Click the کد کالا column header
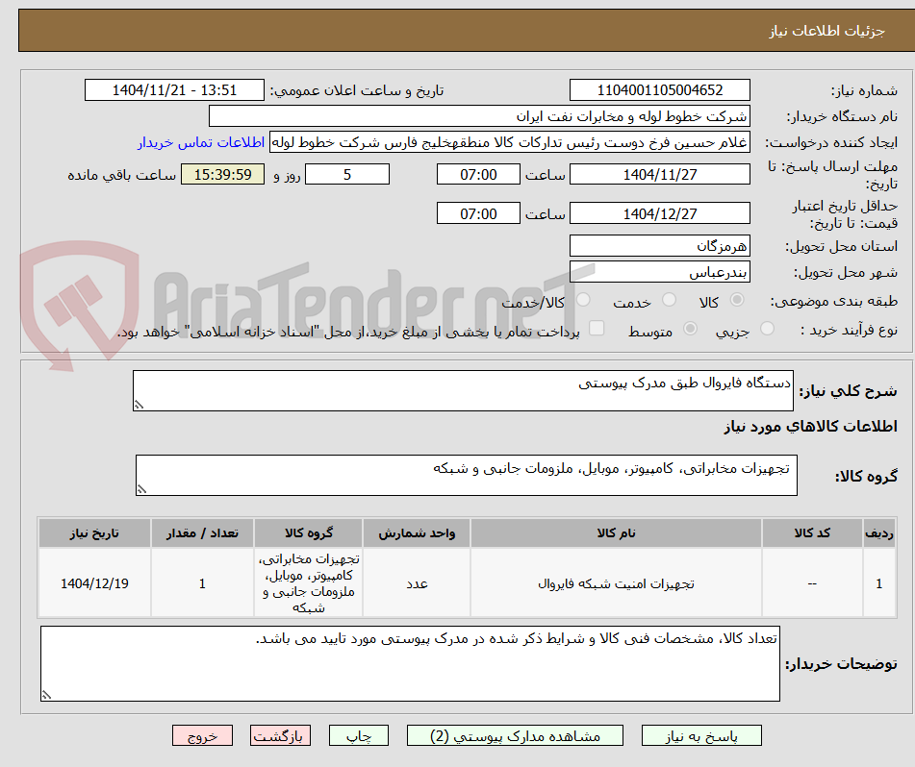Image resolution: width=915 pixels, height=767 pixels. click(x=812, y=532)
